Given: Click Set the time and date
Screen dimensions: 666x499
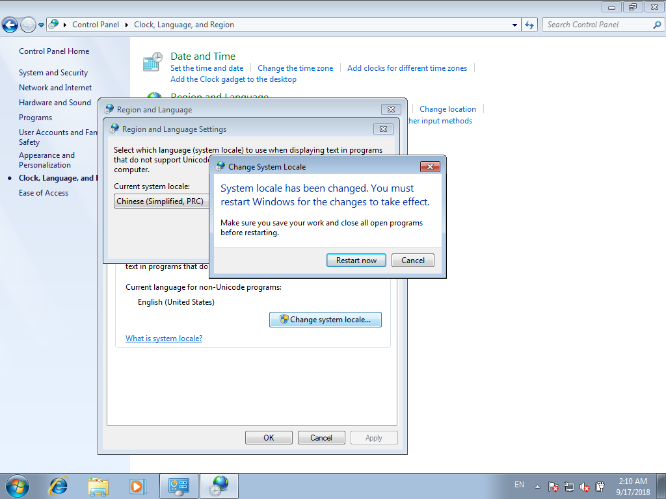Looking at the screenshot, I should pos(207,68).
